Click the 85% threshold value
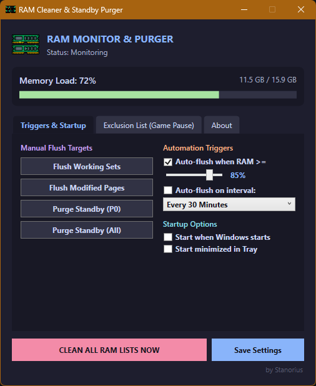 238,176
